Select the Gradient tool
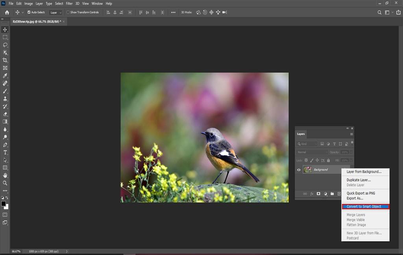The image size is (403, 255). tap(5, 122)
